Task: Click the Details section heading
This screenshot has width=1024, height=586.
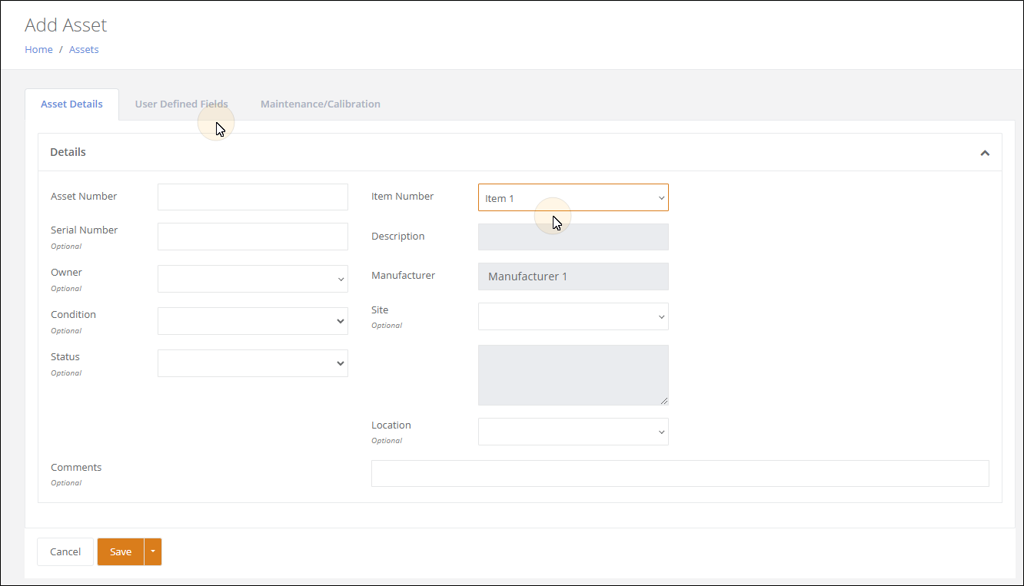Action: pyautogui.click(x=68, y=152)
